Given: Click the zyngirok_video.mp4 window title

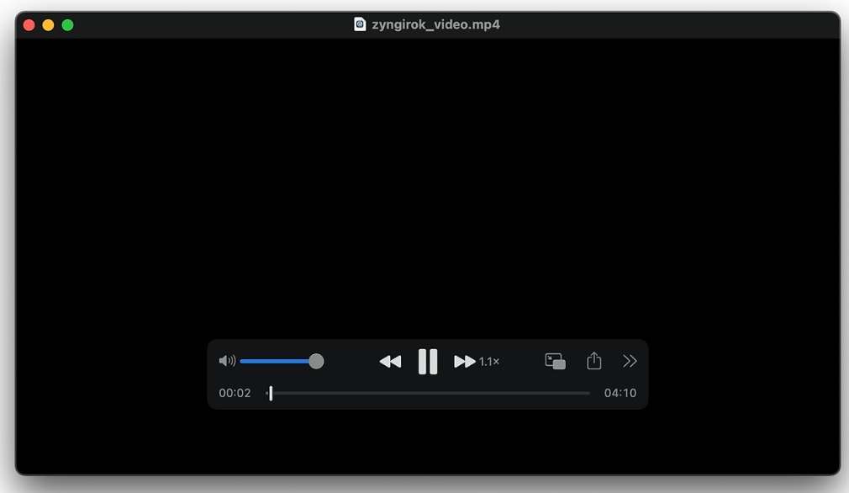Looking at the screenshot, I should [x=435, y=24].
